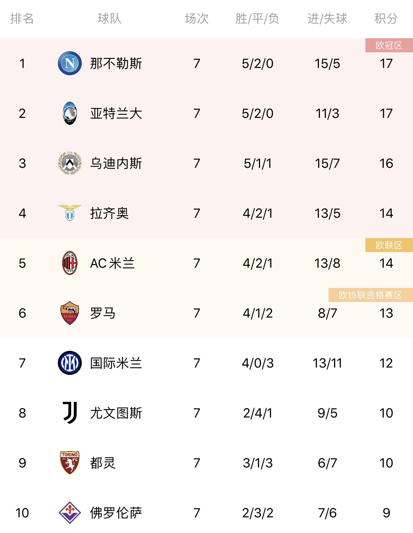Tap the Torino bull crest
This screenshot has height=533, width=413.
coord(70,463)
